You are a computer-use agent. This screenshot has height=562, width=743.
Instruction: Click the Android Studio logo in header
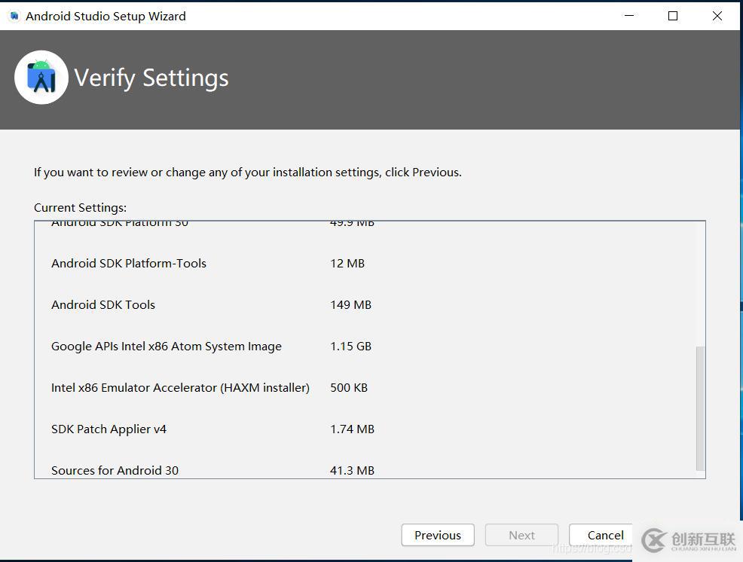(41, 78)
